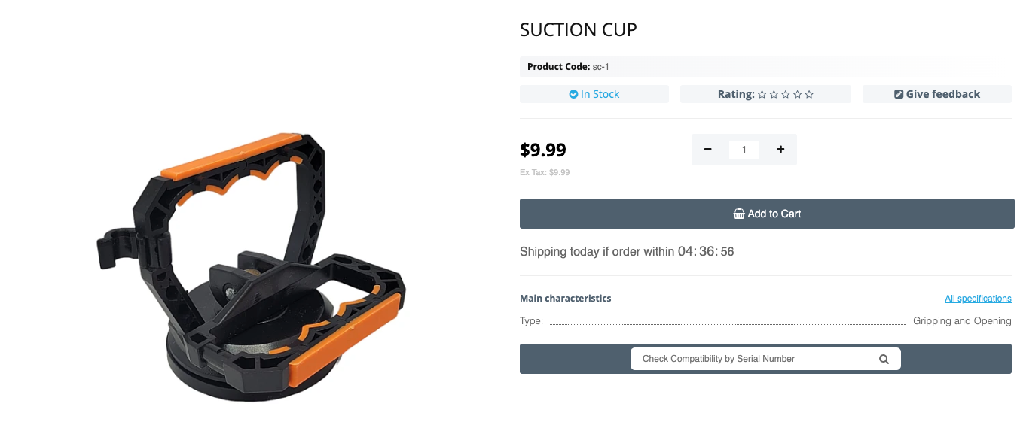
Task: Click the basket icon on Add to Cart
Action: (739, 214)
